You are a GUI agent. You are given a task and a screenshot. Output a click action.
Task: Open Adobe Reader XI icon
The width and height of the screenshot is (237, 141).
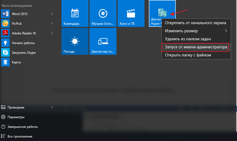(5, 33)
